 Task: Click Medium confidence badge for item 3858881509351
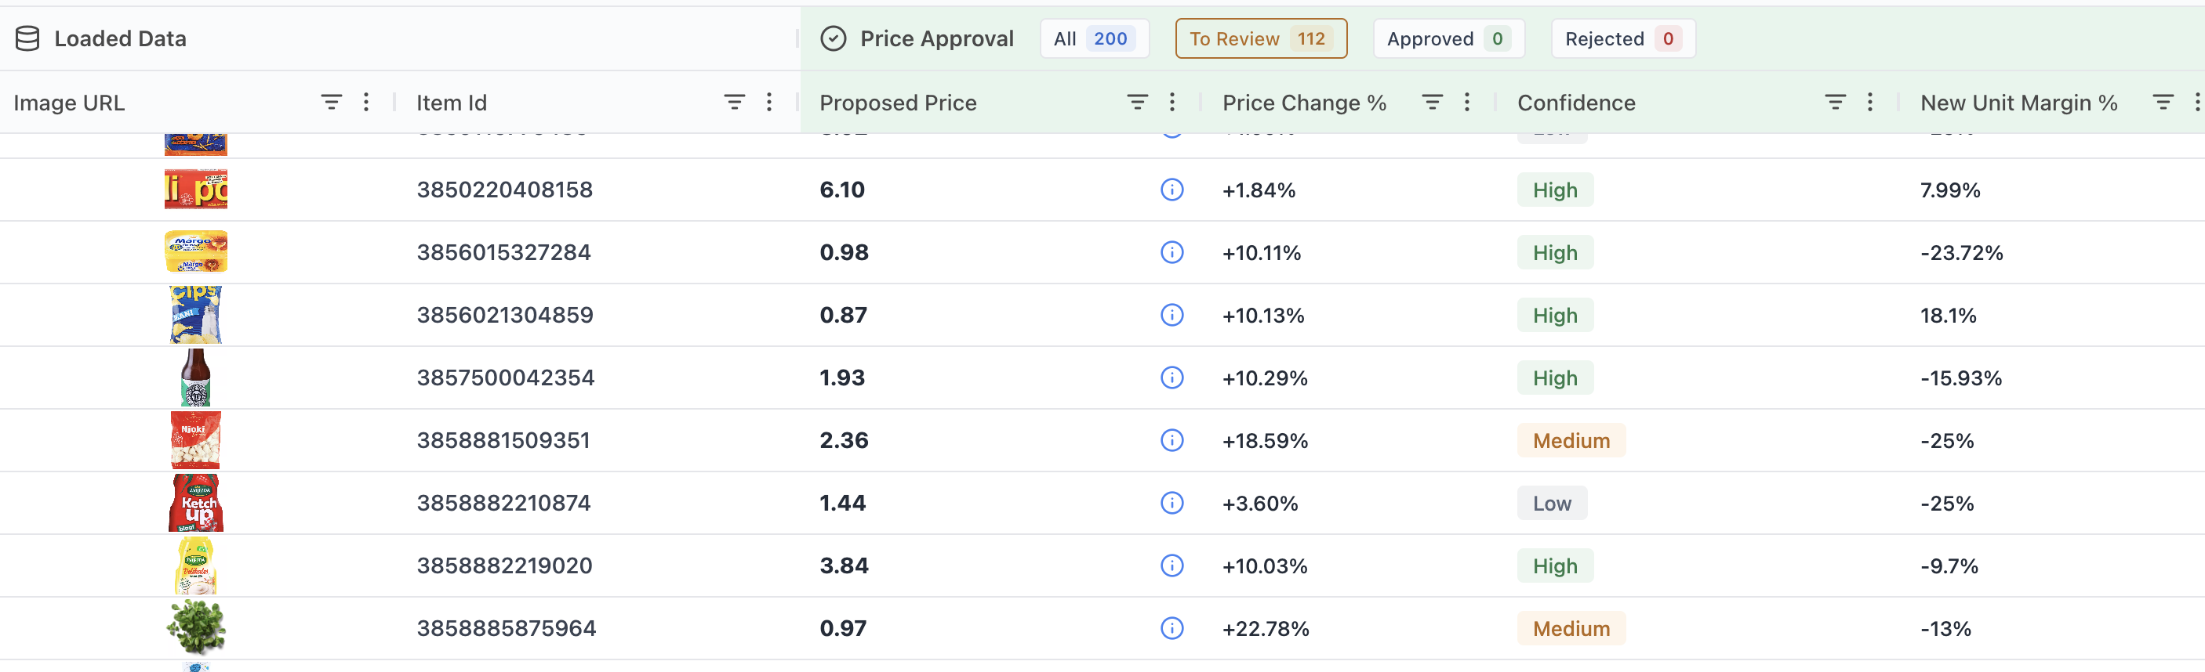(1571, 440)
